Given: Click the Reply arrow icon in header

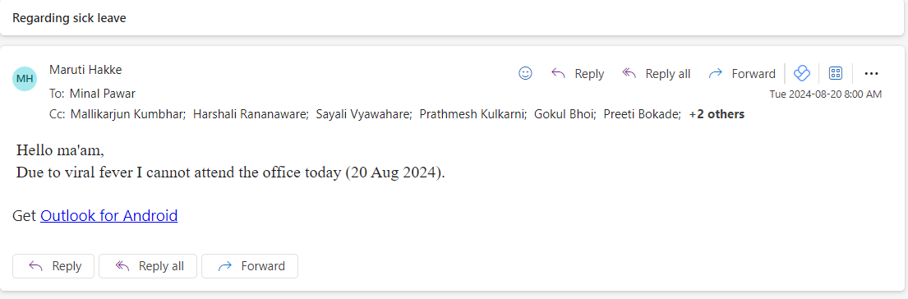Looking at the screenshot, I should pos(558,73).
